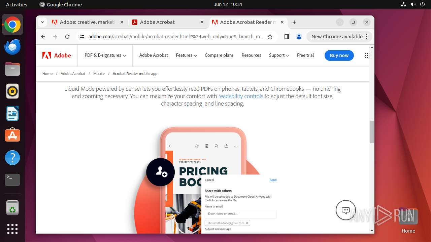Open the Trash icon in dock
Image resolution: width=431 pixels, height=242 pixels.
tap(12, 208)
